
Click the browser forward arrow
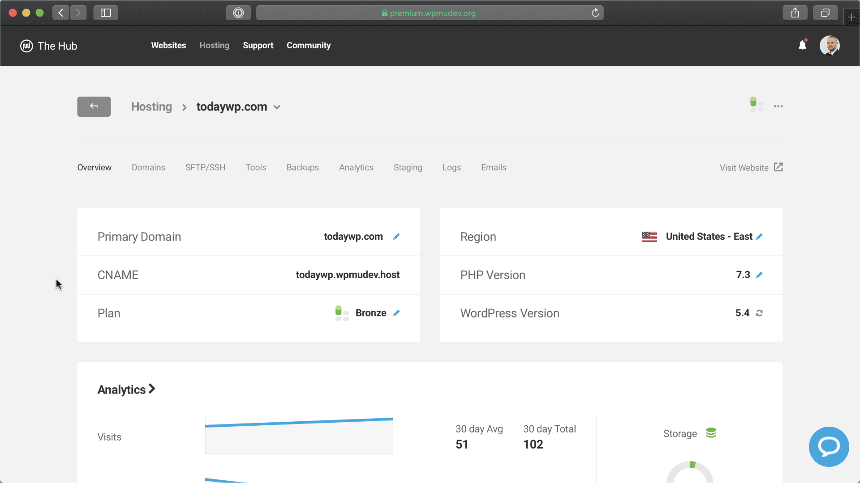pos(78,13)
